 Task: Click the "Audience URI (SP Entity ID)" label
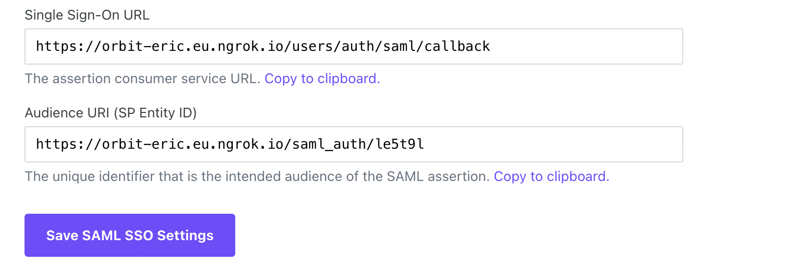point(110,113)
